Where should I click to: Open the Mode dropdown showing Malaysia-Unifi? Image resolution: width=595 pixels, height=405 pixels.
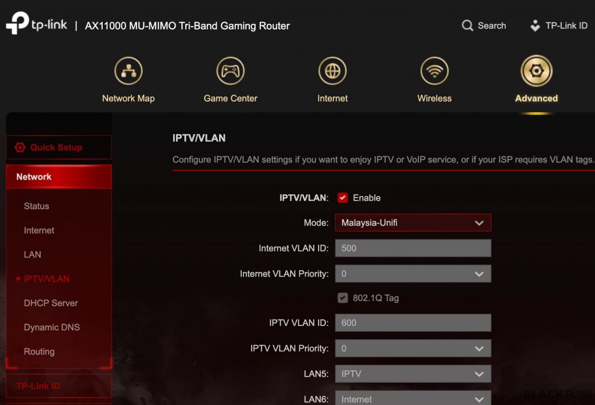413,223
